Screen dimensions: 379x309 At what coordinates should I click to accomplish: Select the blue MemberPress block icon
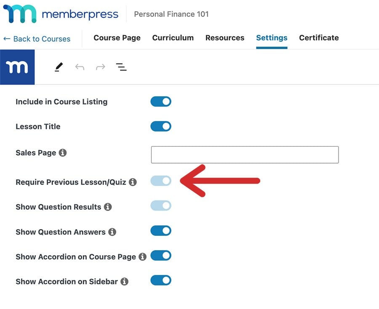(17, 66)
